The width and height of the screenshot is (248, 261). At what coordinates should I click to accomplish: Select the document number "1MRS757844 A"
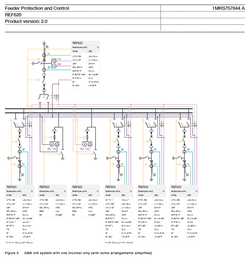tap(228, 8)
